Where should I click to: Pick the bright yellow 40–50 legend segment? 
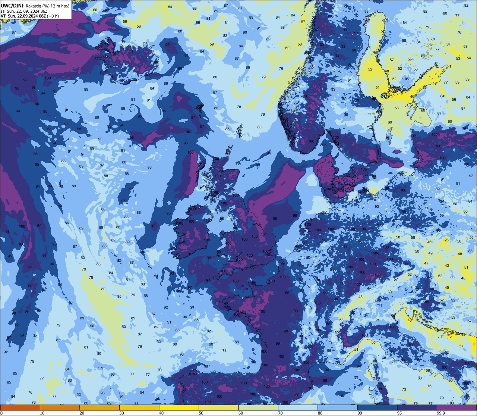pos(179,408)
